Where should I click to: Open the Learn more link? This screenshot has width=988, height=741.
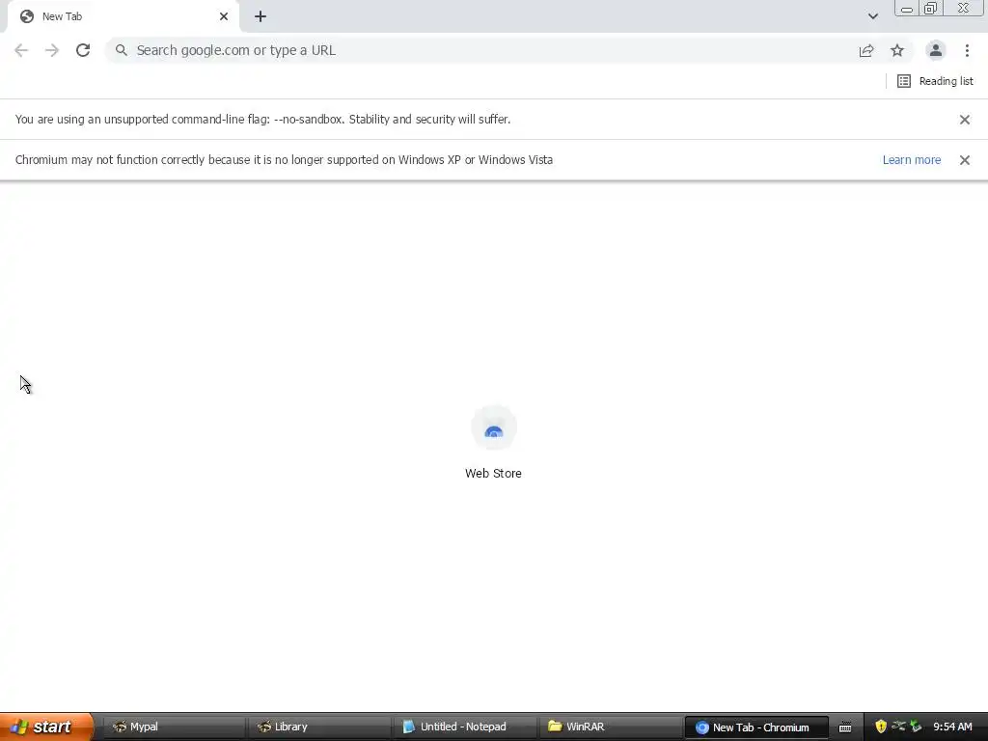tap(911, 160)
